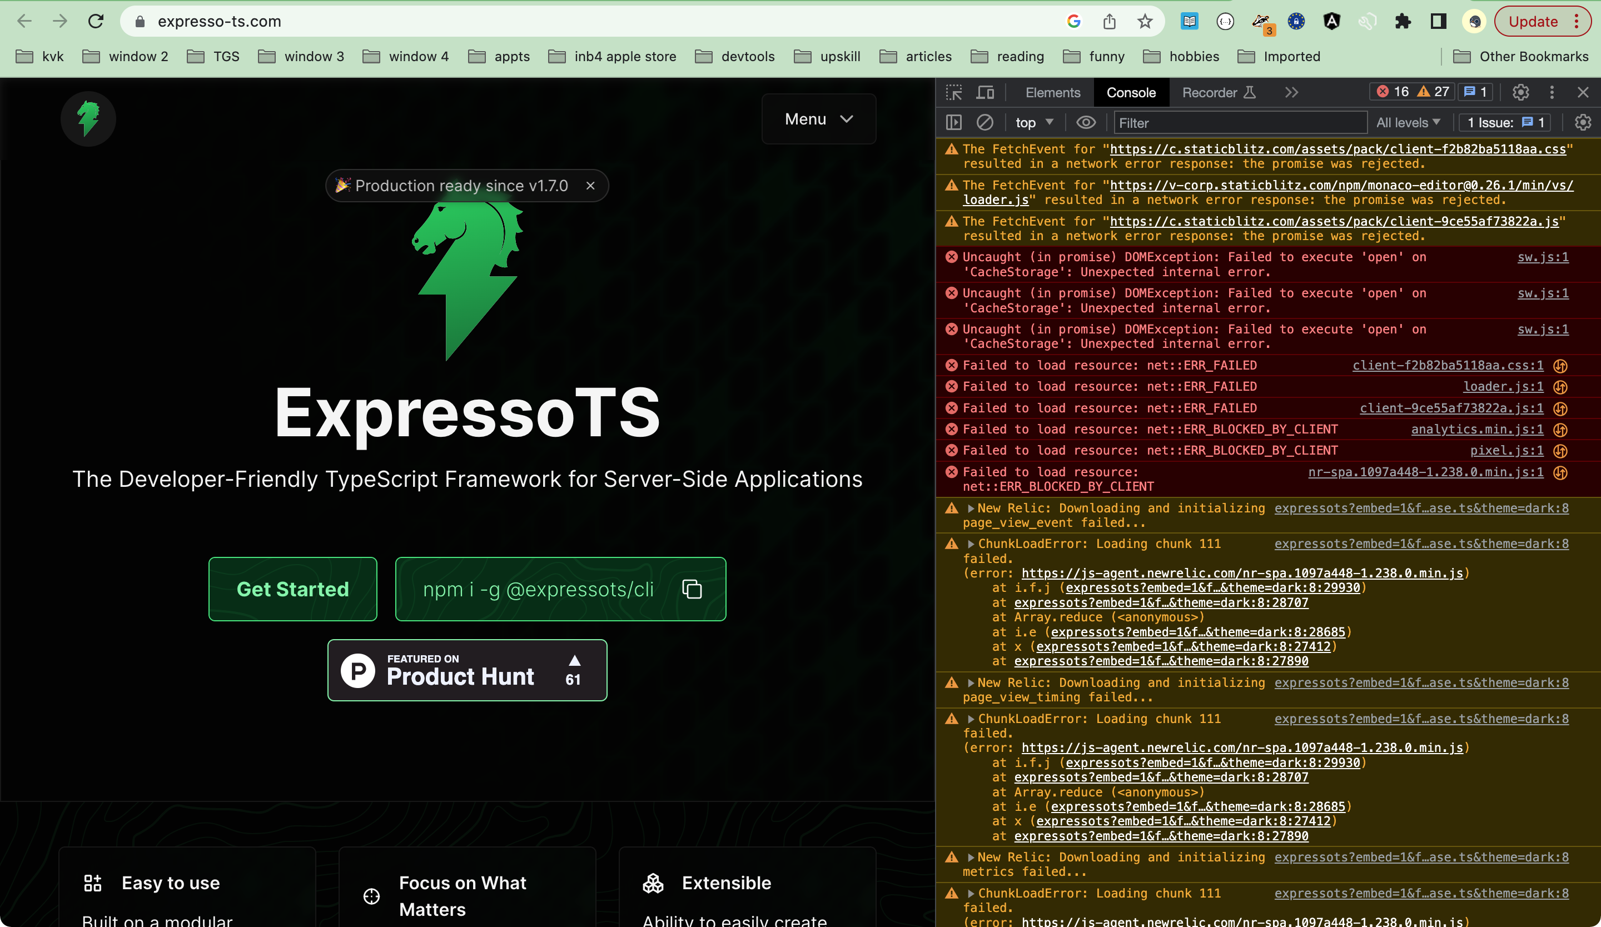Open the Angular DevTools extension
1601x927 pixels.
[1332, 21]
